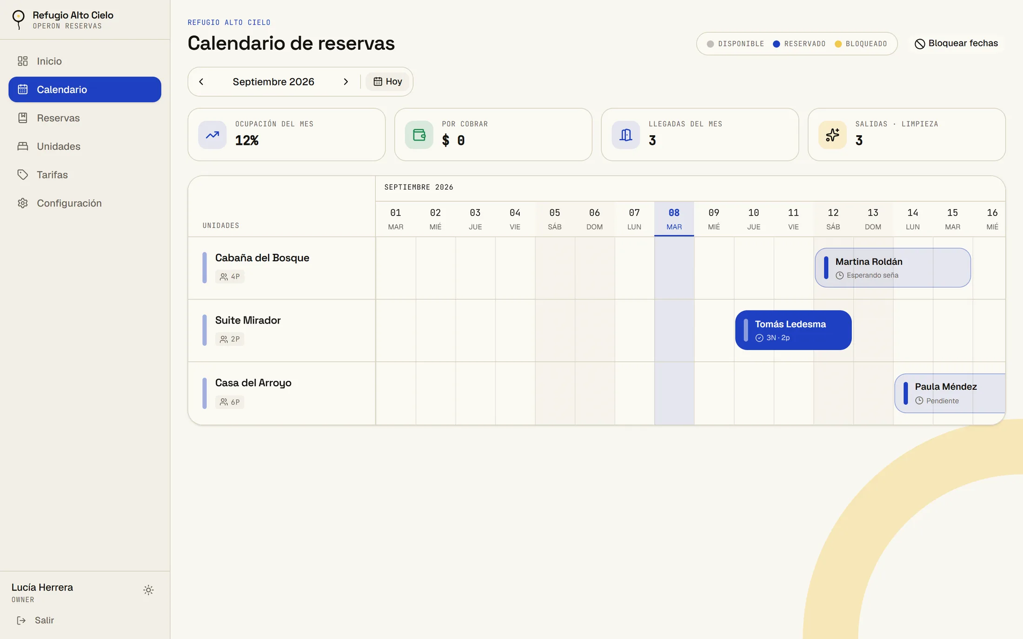
Task: Click the Tarifas tag icon
Action: 23,174
